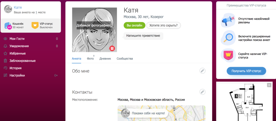Click the Москва, 30 лет, Козерог line
The height and width of the screenshot is (121, 276).
[144, 17]
